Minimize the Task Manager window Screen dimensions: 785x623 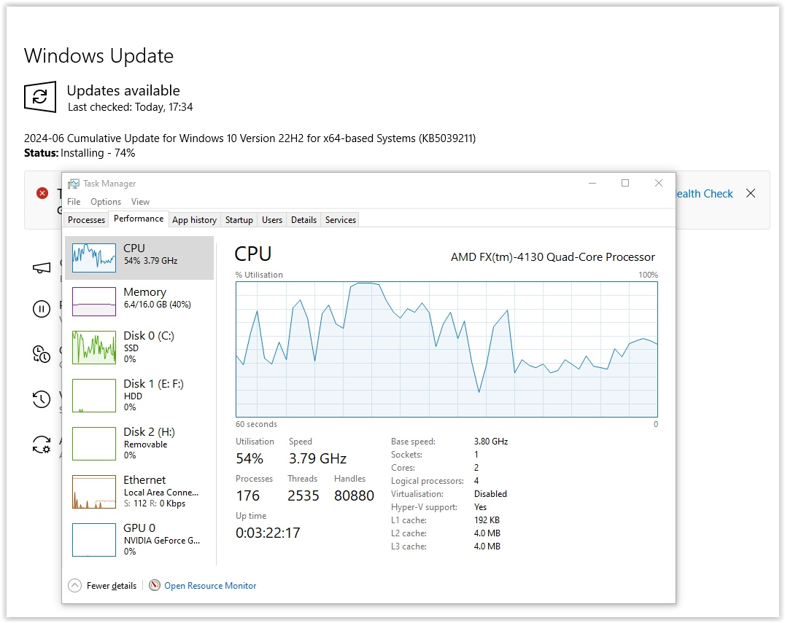pyautogui.click(x=592, y=183)
